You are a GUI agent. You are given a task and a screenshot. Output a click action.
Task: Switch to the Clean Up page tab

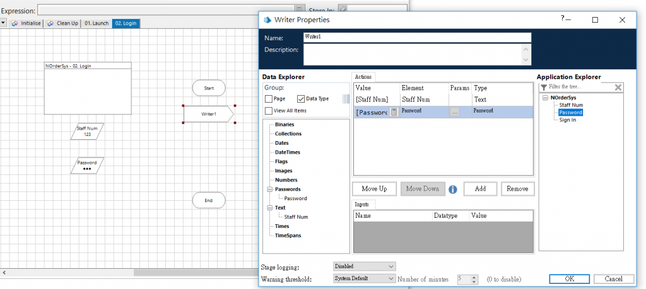point(62,23)
